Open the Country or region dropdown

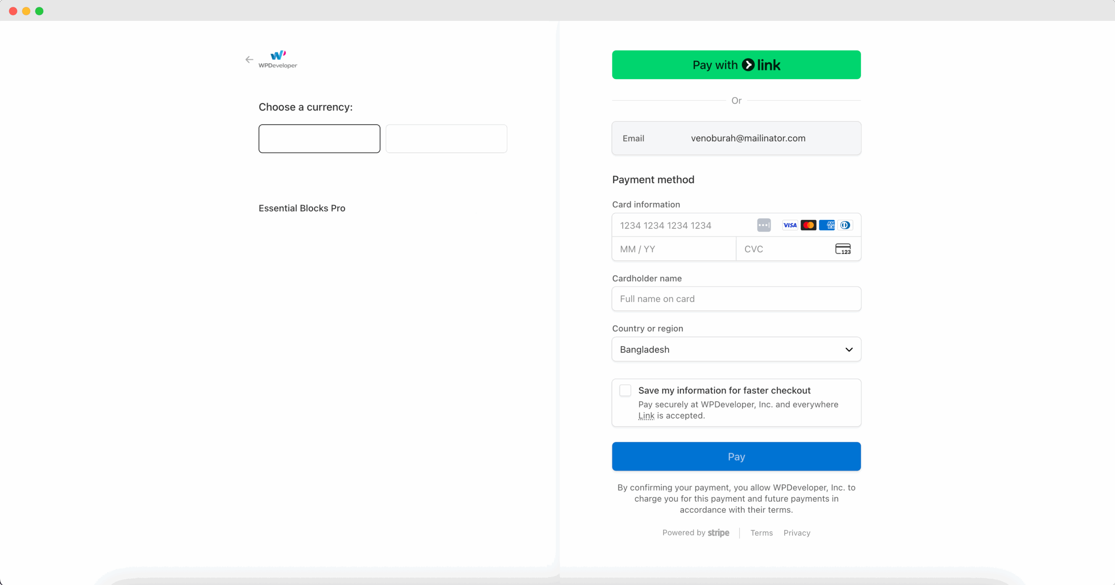tap(735, 349)
